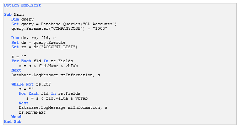Click the rs.MoveNext statement

point(32,112)
